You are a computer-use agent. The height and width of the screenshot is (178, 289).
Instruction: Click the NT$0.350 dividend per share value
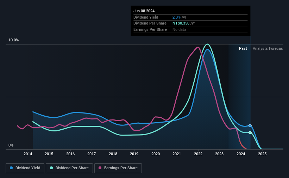tap(181, 23)
